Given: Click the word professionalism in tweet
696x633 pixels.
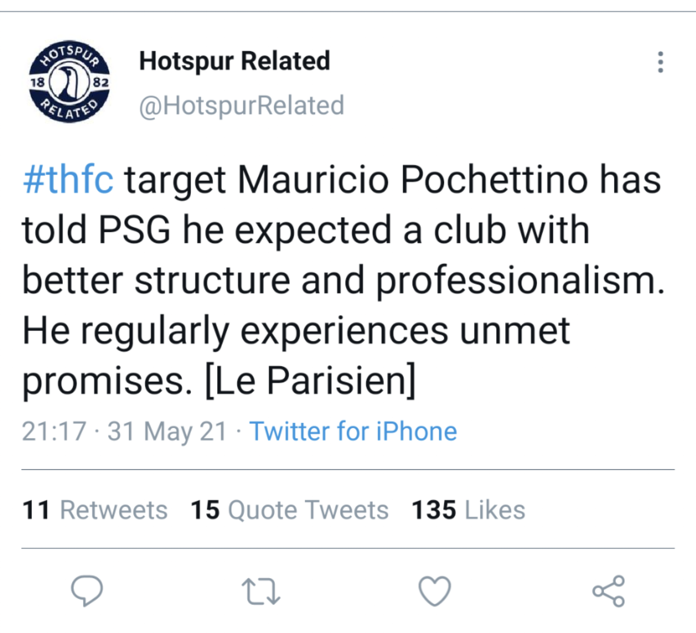Looking at the screenshot, I should tap(520, 280).
